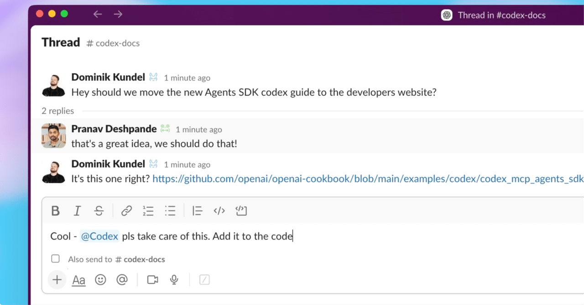Toggle inline code formatting

[x=219, y=211]
